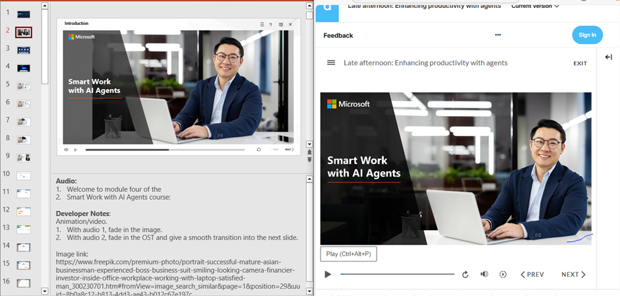The height and width of the screenshot is (296, 620).
Task: Select slide 11 thumbnail in PowerPoint
Action: (x=24, y=193)
